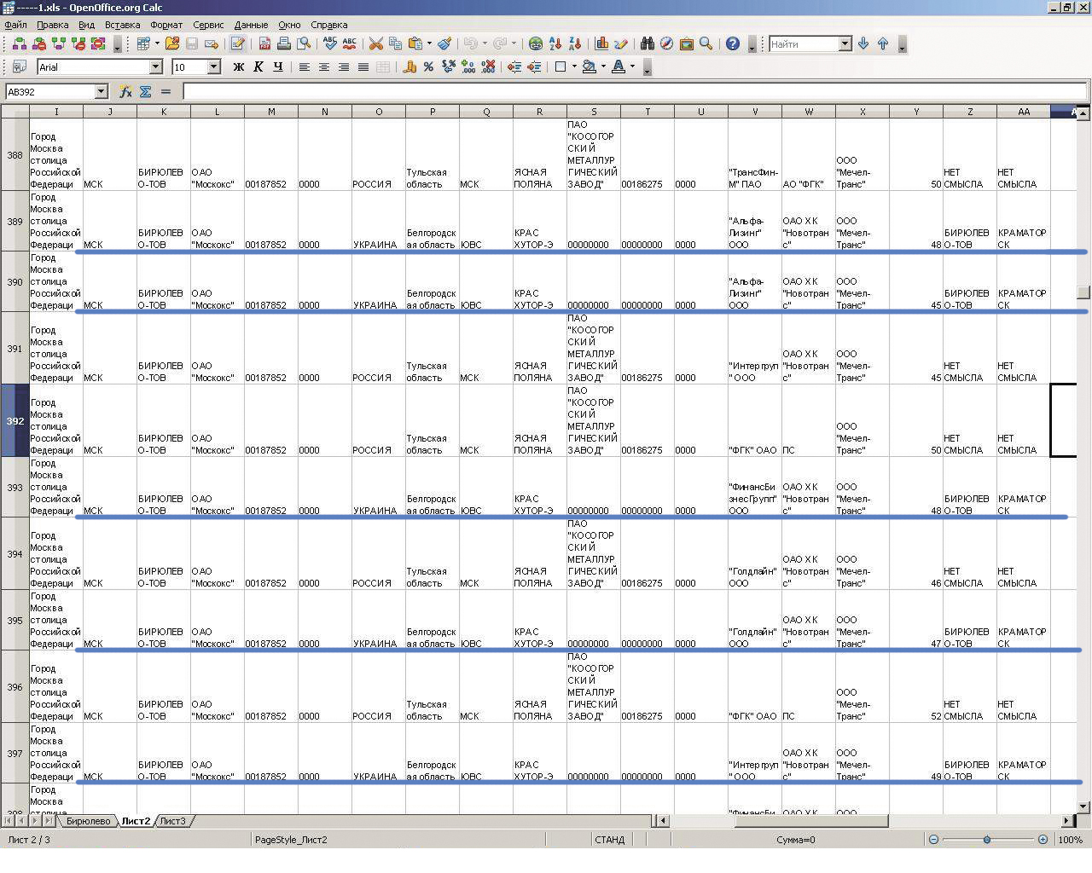1092x873 pixels.
Task: Click the Sum sigma icon
Action: click(145, 91)
